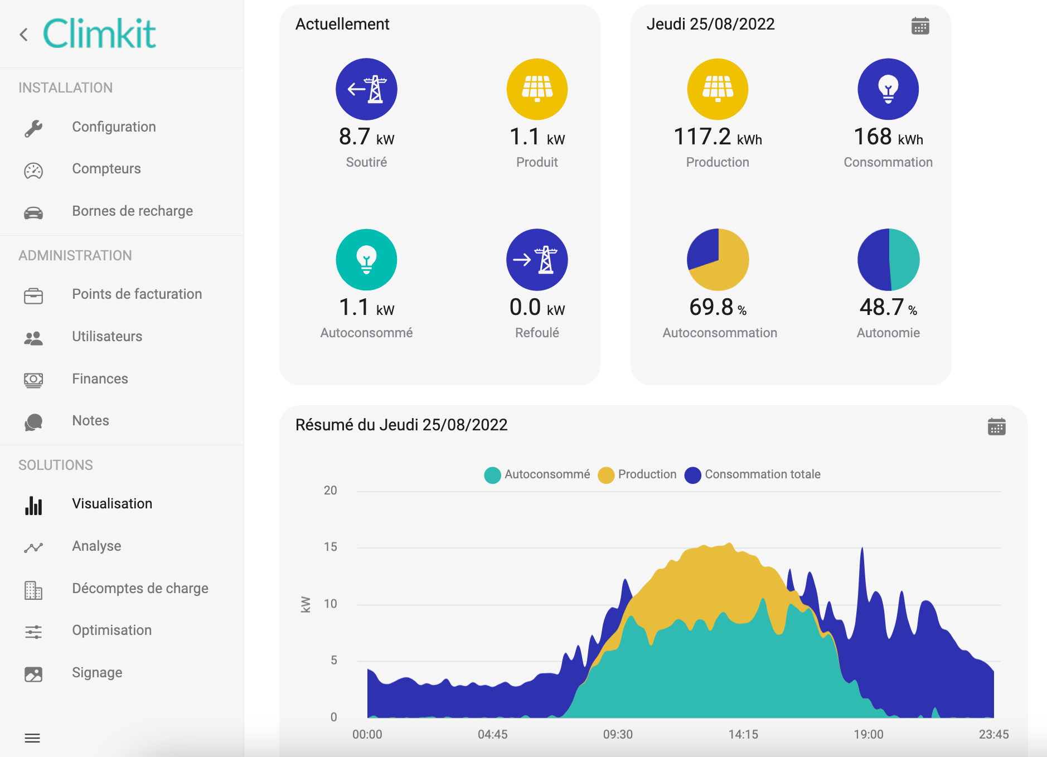Click the teal lightbulb Autoconsommé icon
The height and width of the screenshot is (757, 1047).
click(x=366, y=260)
